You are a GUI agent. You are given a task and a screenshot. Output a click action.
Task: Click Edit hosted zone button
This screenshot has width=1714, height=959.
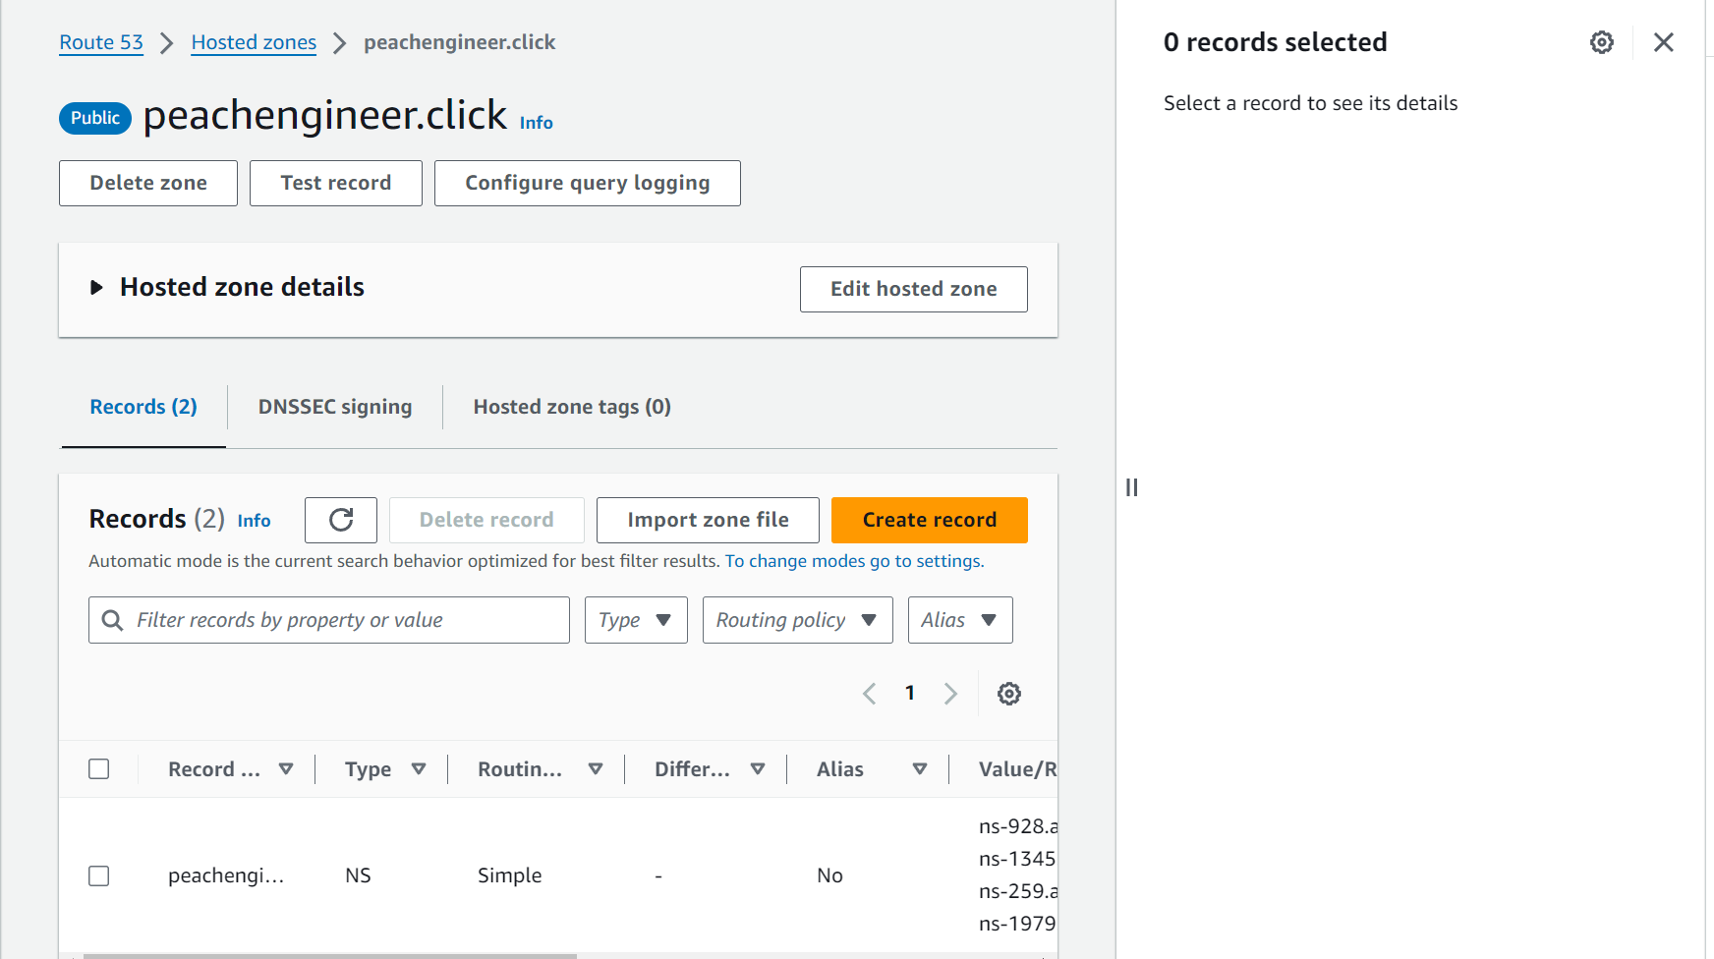point(914,289)
